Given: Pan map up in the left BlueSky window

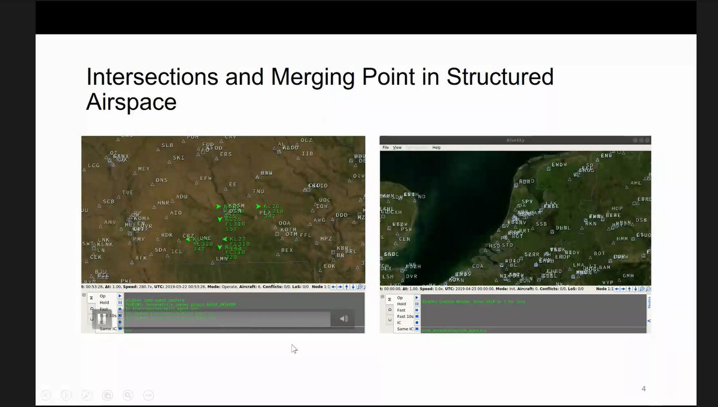Looking at the screenshot, I should [x=346, y=287].
